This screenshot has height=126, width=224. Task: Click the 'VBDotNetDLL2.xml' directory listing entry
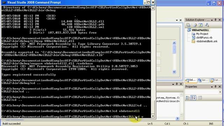(89, 27)
